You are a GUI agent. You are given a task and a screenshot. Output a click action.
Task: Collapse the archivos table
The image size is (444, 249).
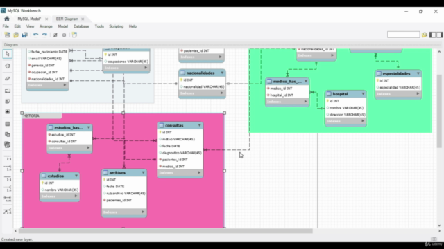(144, 172)
